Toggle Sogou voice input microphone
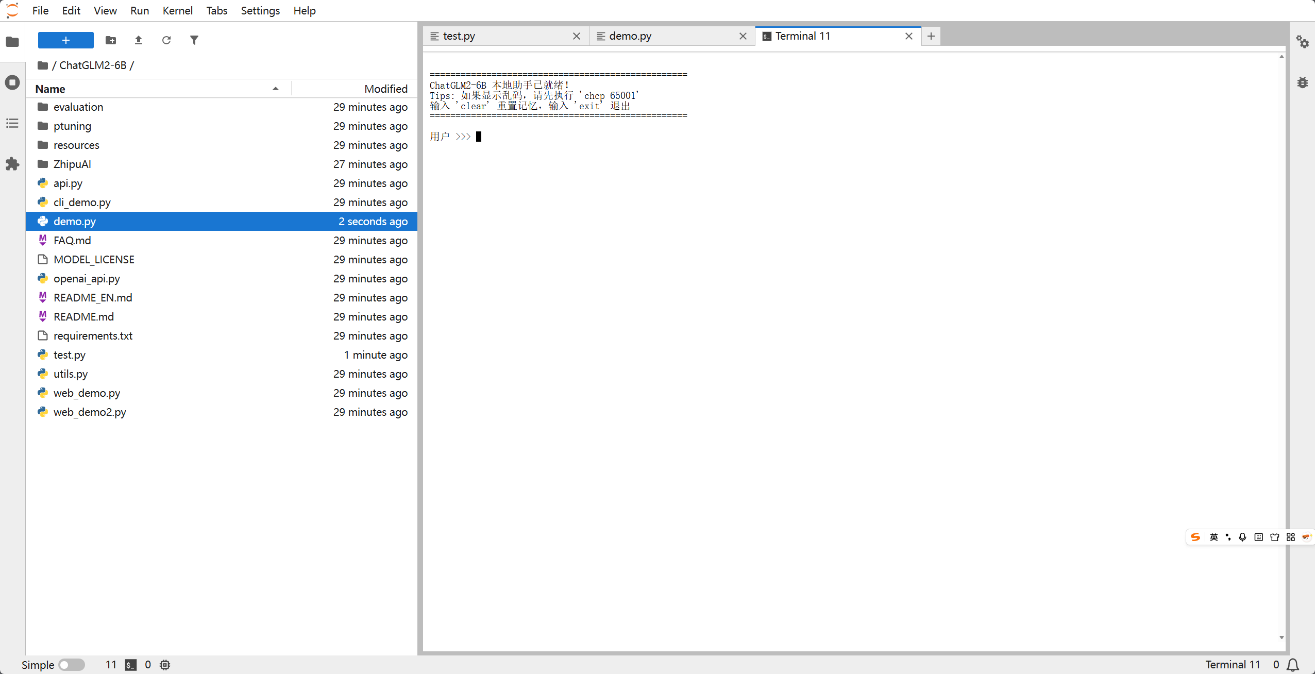Screen dimensions: 1315x674 click(1242, 537)
